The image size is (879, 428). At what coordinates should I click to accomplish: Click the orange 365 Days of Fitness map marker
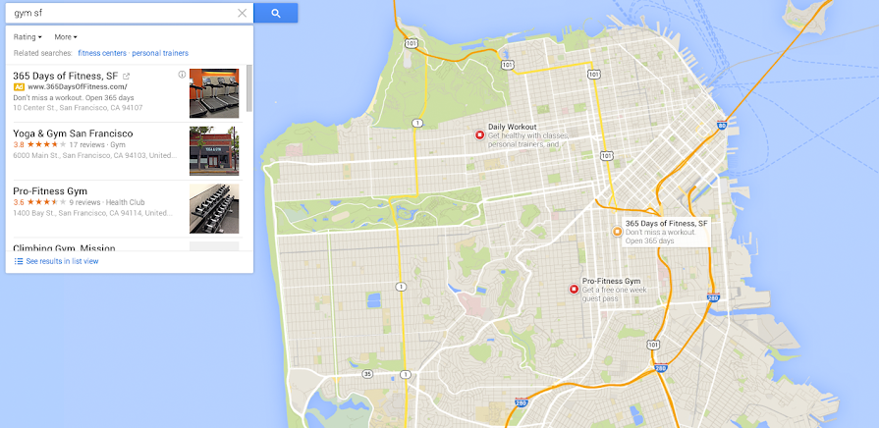(x=617, y=232)
